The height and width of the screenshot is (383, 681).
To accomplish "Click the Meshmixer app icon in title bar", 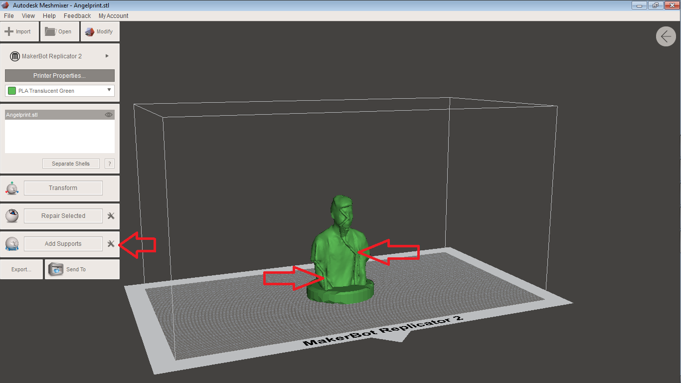I will click(5, 5).
